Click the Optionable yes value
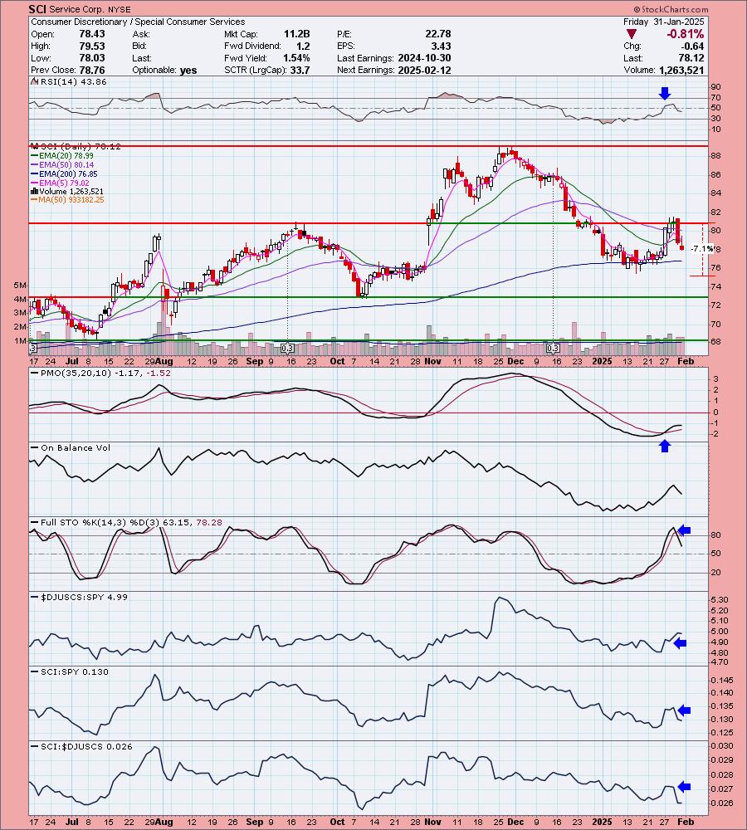Viewport: 747px width, 830px height. tap(188, 70)
